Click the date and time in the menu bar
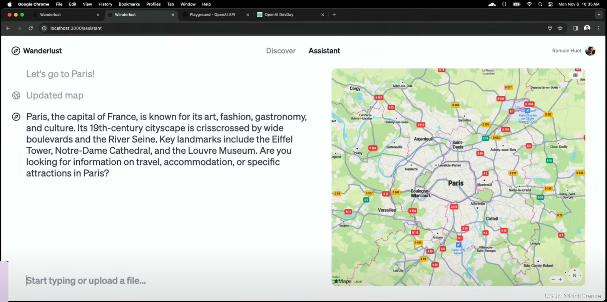The height and width of the screenshot is (302, 607). pyautogui.click(x=579, y=4)
